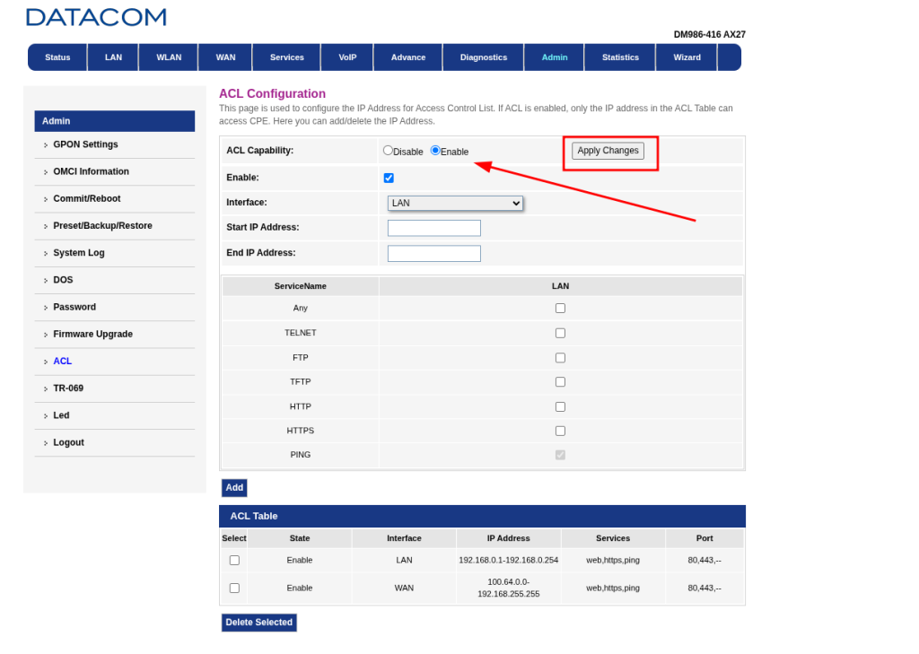Image resolution: width=919 pixels, height=654 pixels.
Task: Select Disable for ACL Capability
Action: pyautogui.click(x=388, y=151)
